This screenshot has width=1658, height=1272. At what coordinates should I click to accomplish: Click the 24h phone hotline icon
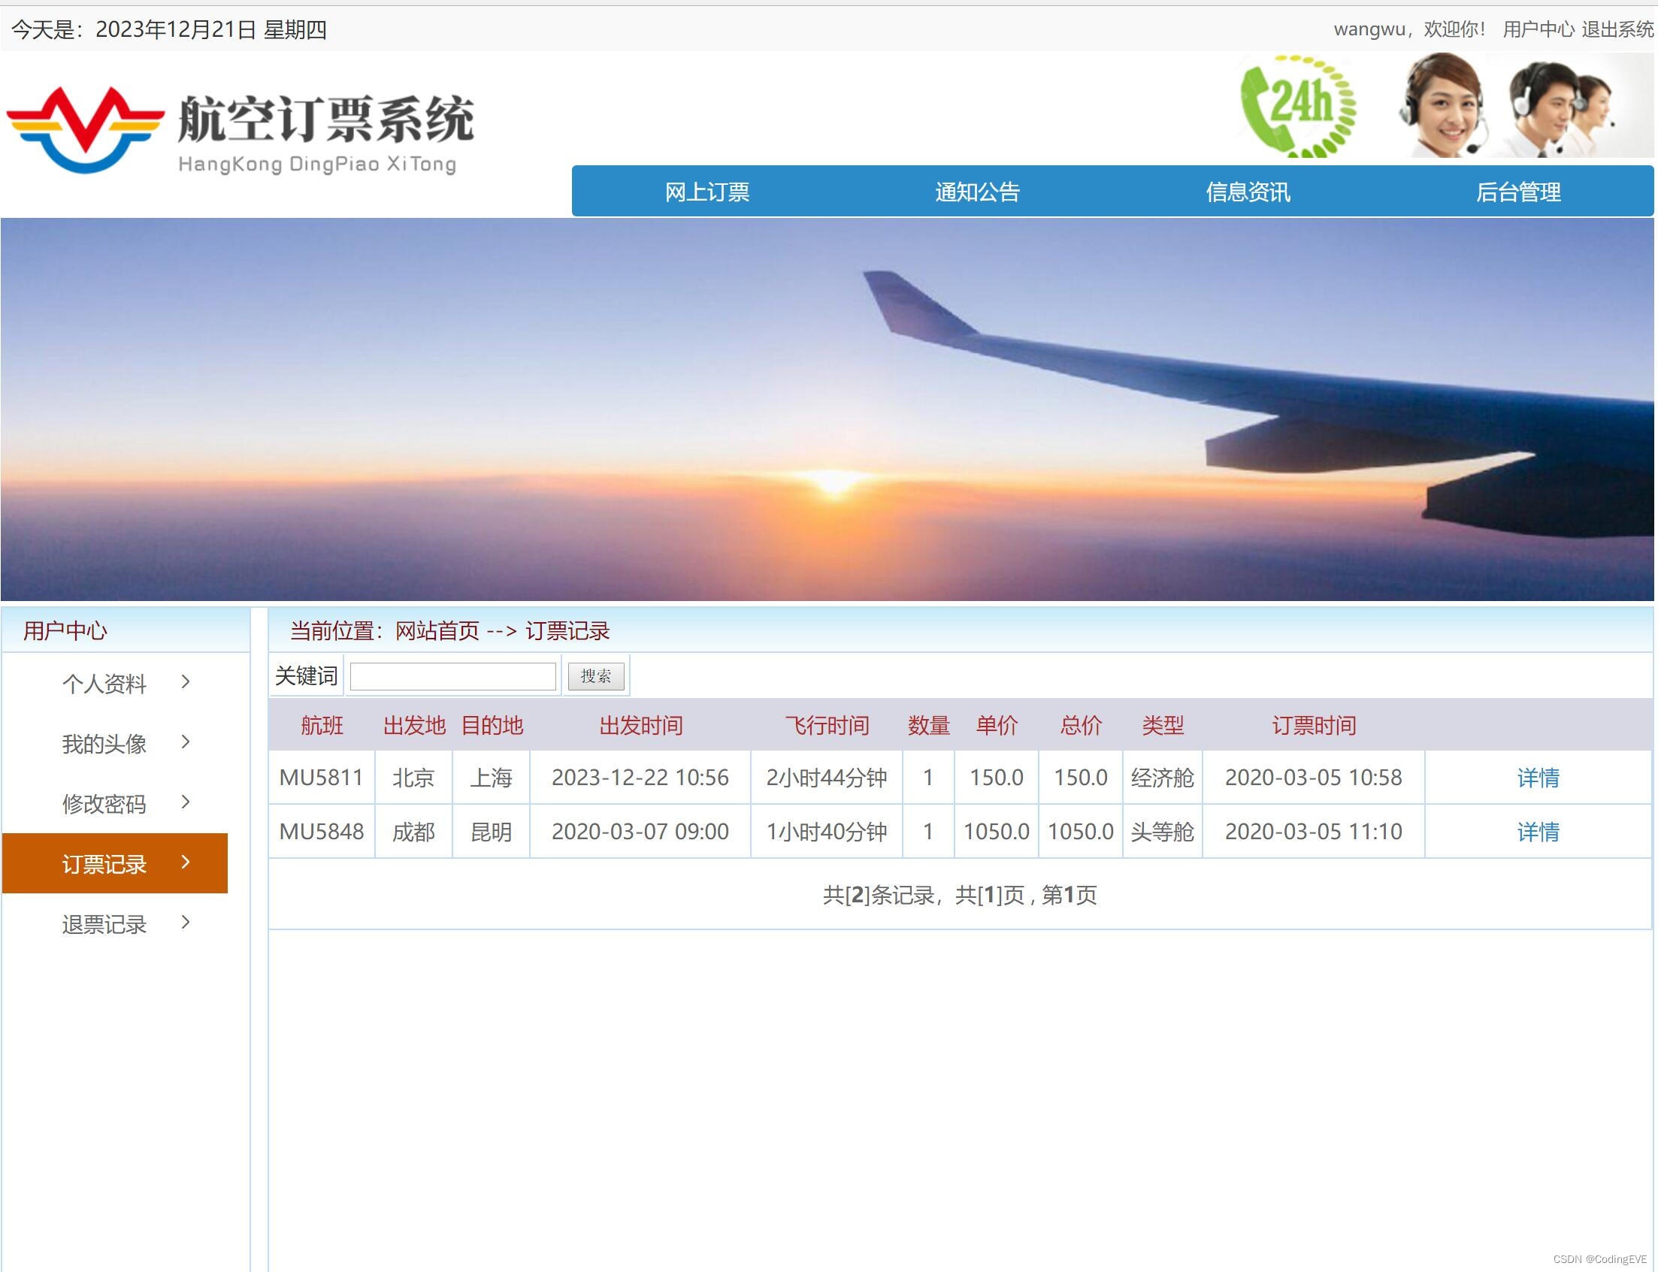point(1298,106)
